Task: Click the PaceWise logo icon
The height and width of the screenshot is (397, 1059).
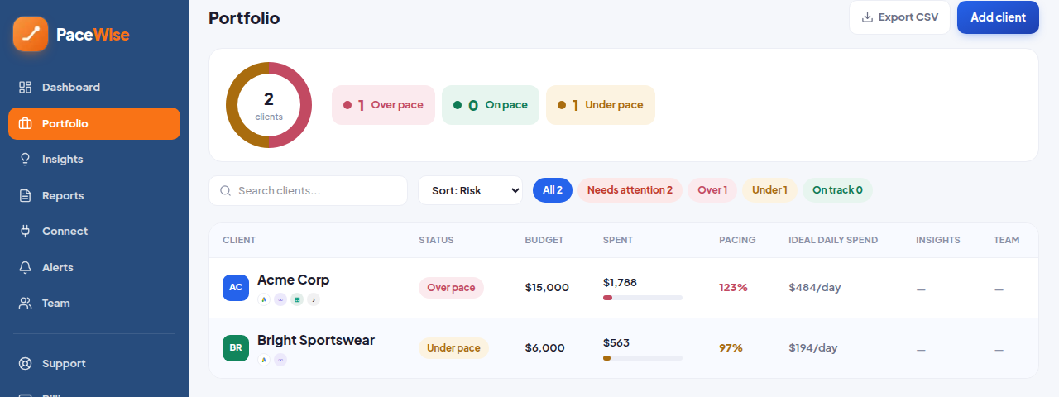Action: 31,34
